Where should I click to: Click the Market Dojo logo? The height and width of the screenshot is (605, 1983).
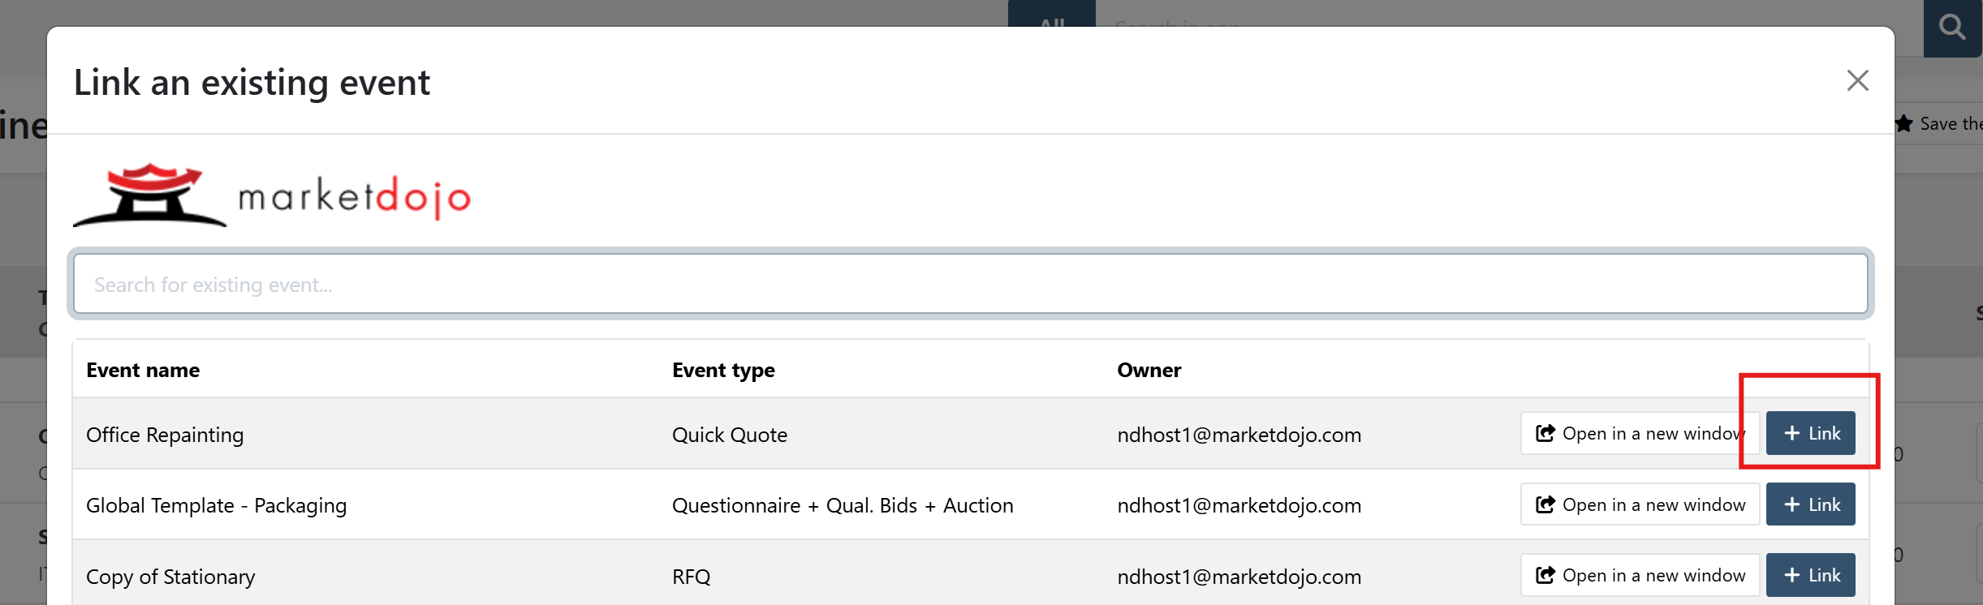[272, 195]
